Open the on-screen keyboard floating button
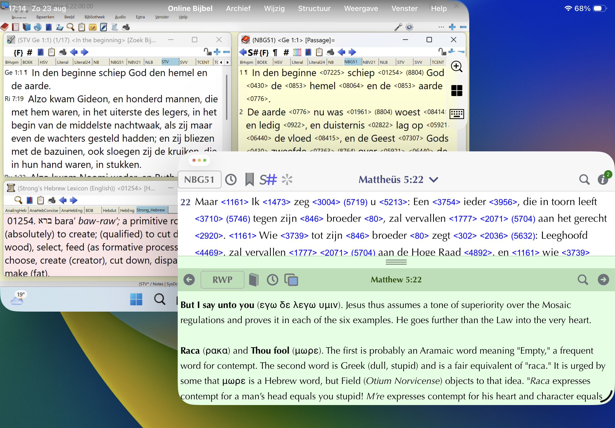Image resolution: width=615 pixels, height=428 pixels. pyautogui.click(x=457, y=114)
